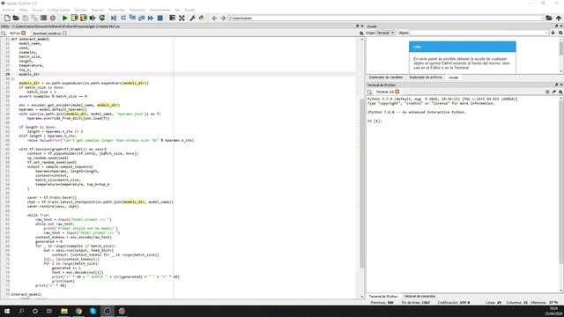Browse for a working directory

pyautogui.click(x=549, y=18)
